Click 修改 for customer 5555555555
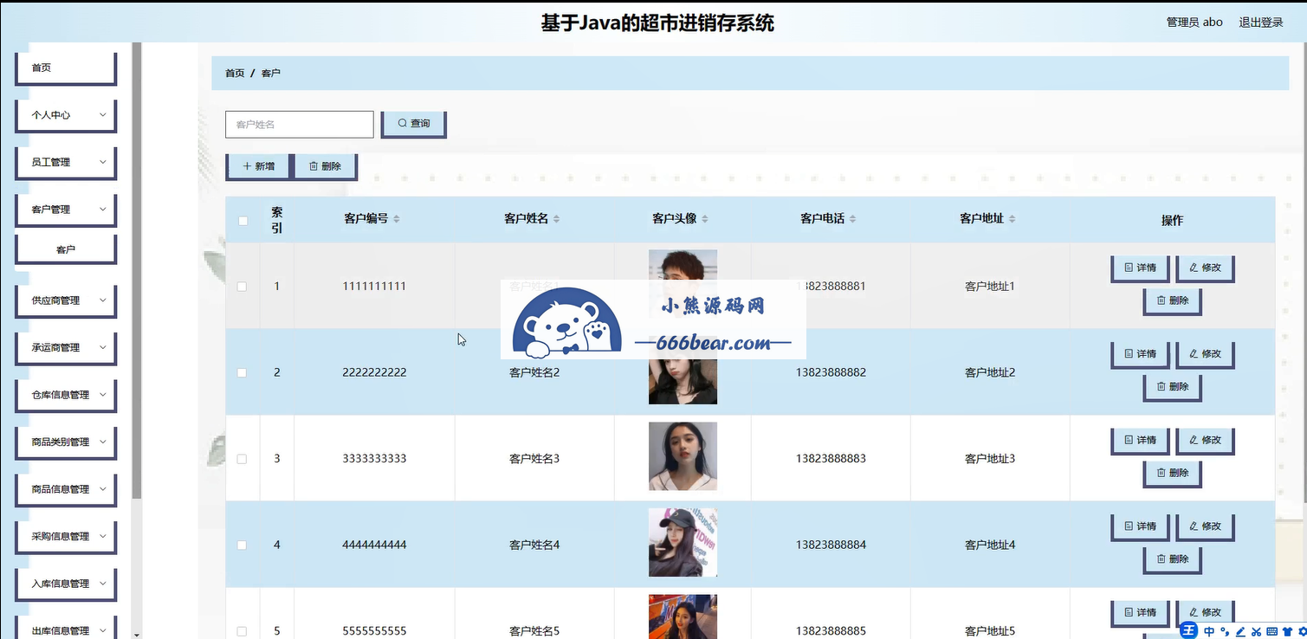 point(1205,613)
